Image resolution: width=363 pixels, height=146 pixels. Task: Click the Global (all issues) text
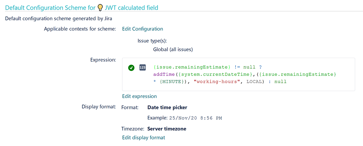(x=173, y=49)
